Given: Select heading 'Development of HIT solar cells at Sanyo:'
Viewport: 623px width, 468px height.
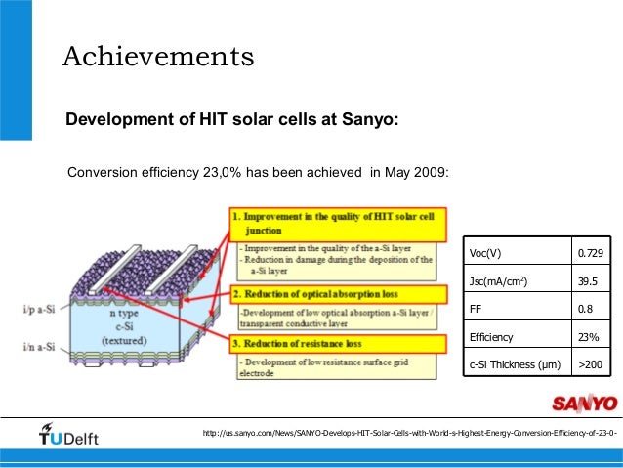Looking at the screenshot, I should [231, 119].
